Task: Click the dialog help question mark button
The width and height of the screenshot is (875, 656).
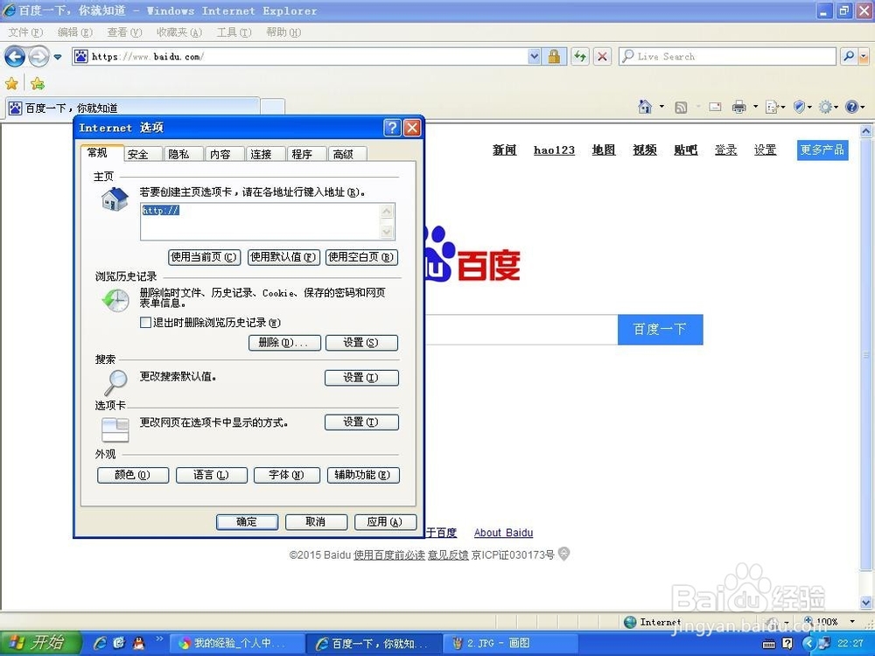Action: [392, 128]
